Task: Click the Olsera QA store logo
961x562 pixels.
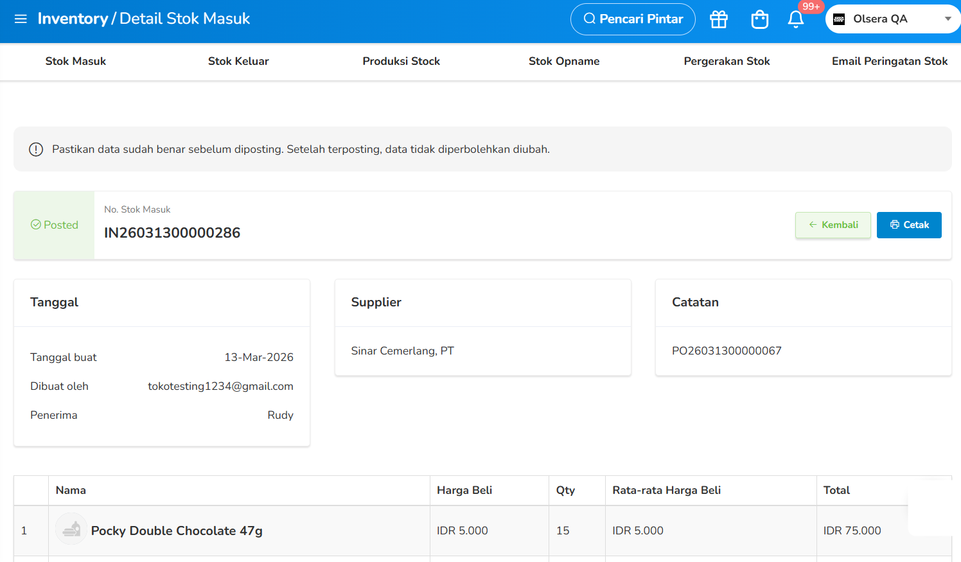Action: coord(839,19)
